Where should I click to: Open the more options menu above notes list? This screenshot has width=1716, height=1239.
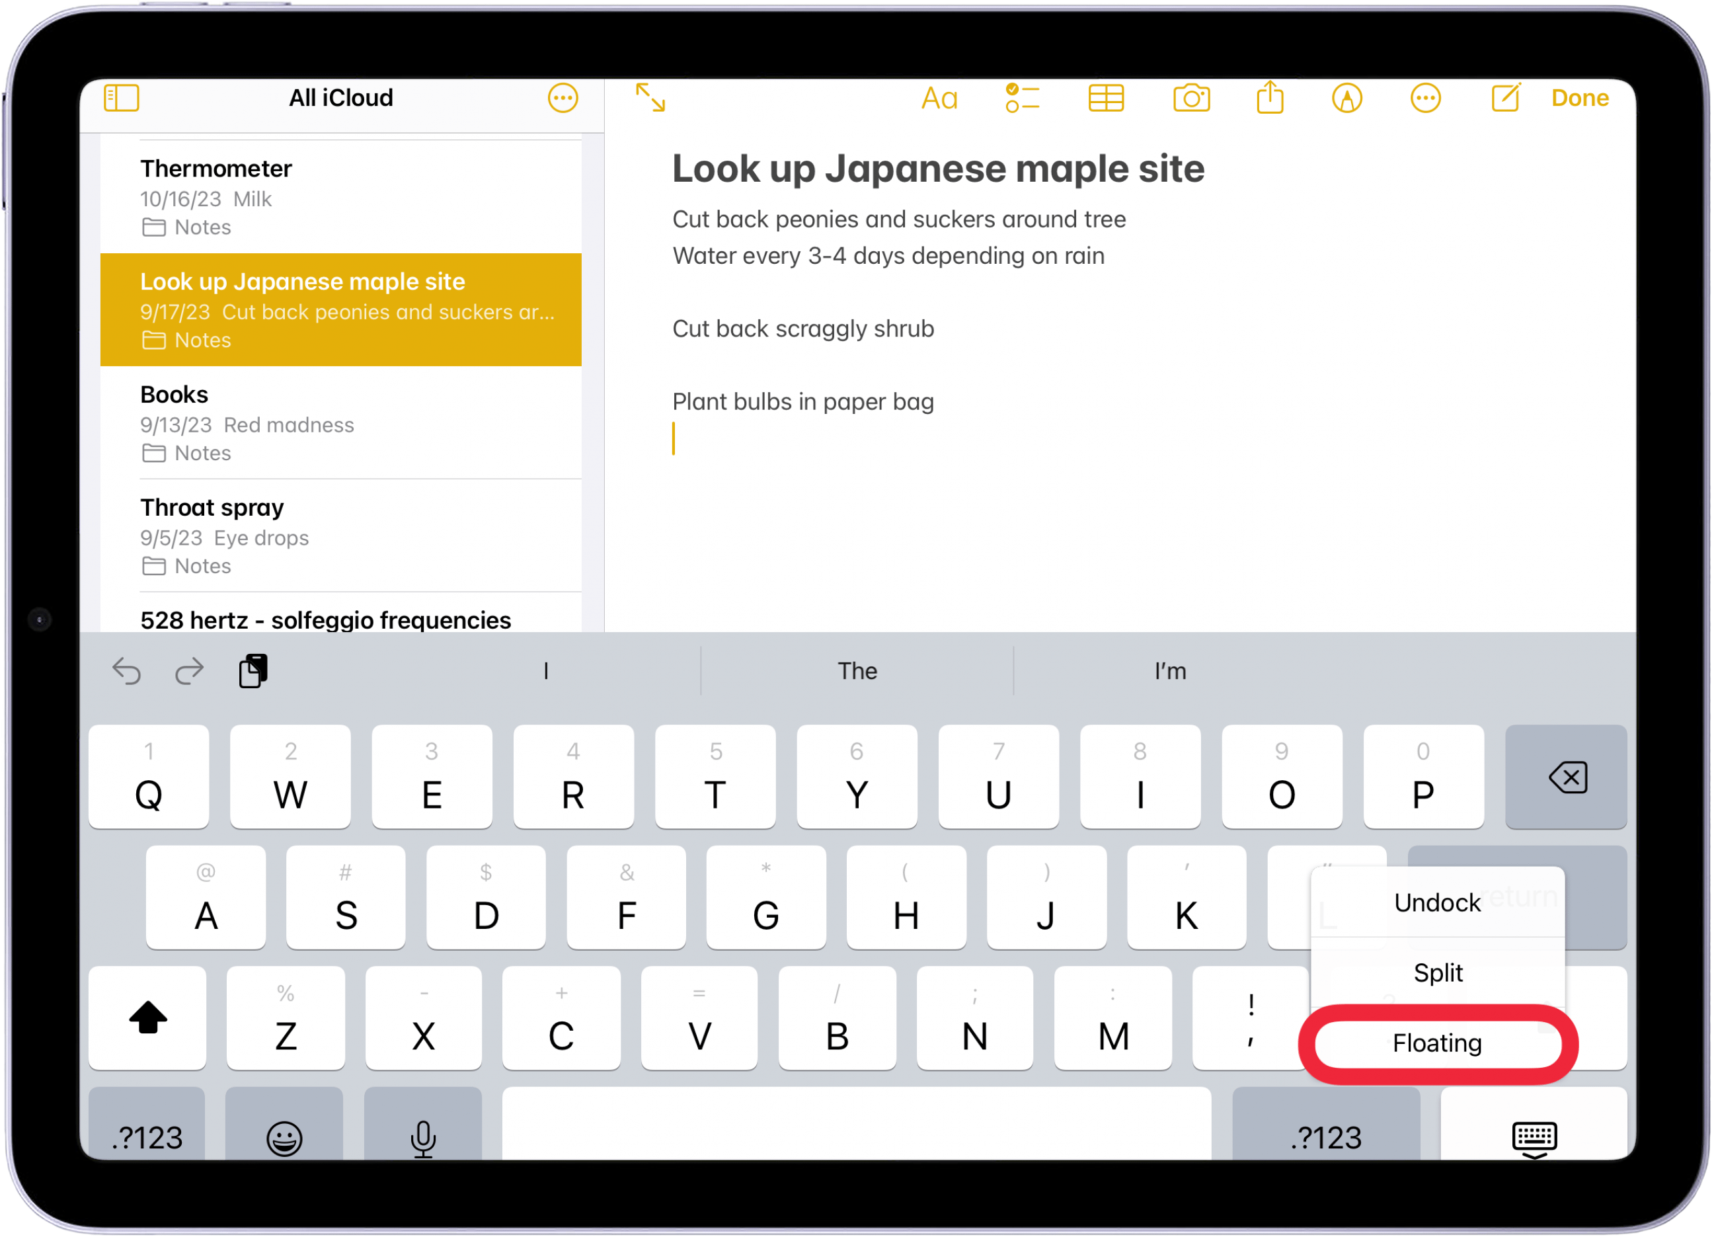coord(563,98)
